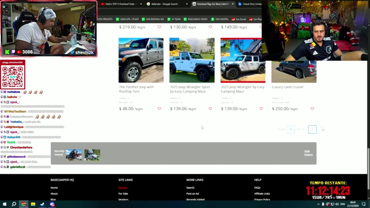This screenshot has width=370, height=208.
Task: Close the defender - Google Search tab
Action: coord(187,4)
